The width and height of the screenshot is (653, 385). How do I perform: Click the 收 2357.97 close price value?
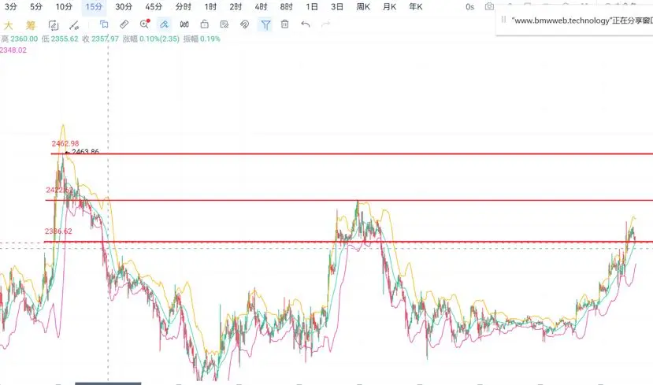100,39
